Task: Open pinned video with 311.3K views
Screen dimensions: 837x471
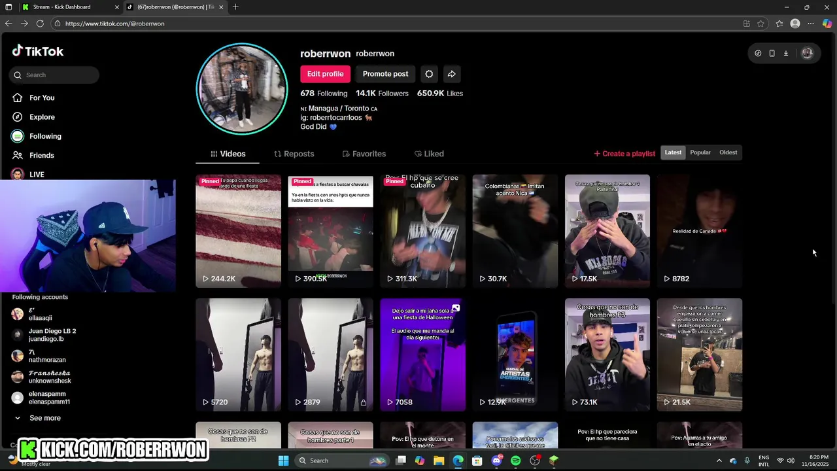Action: coord(422,231)
